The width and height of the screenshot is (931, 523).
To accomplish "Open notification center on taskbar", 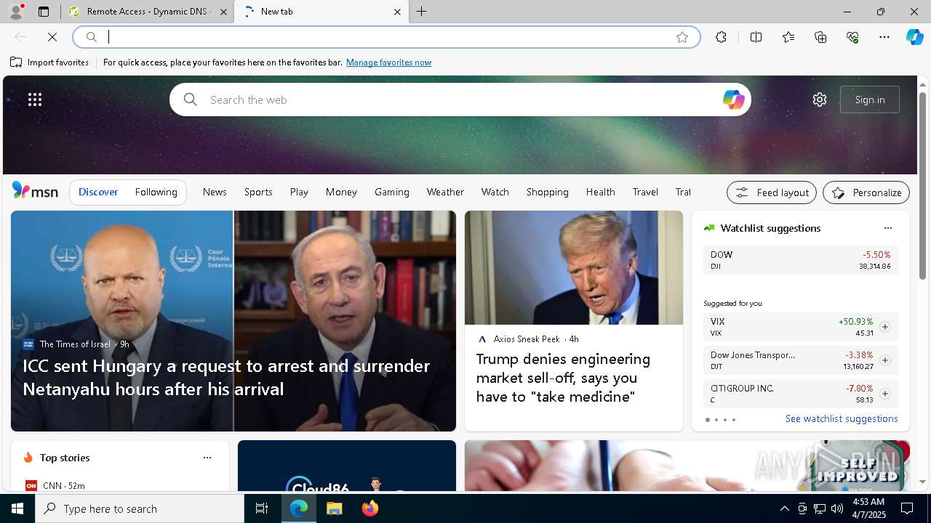I will 907,508.
